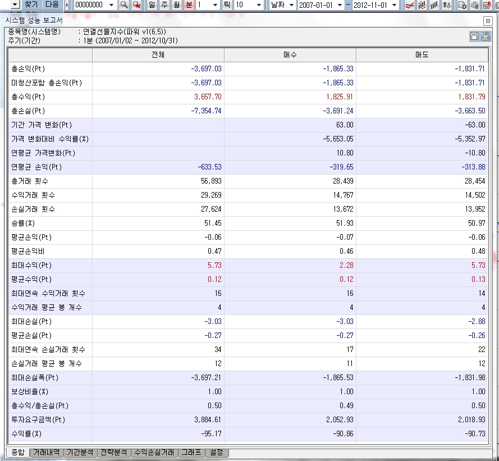
Task: Print the performance report
Action: tap(485, 36)
